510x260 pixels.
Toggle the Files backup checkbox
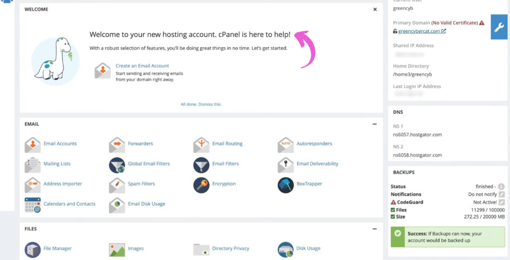(x=393, y=210)
